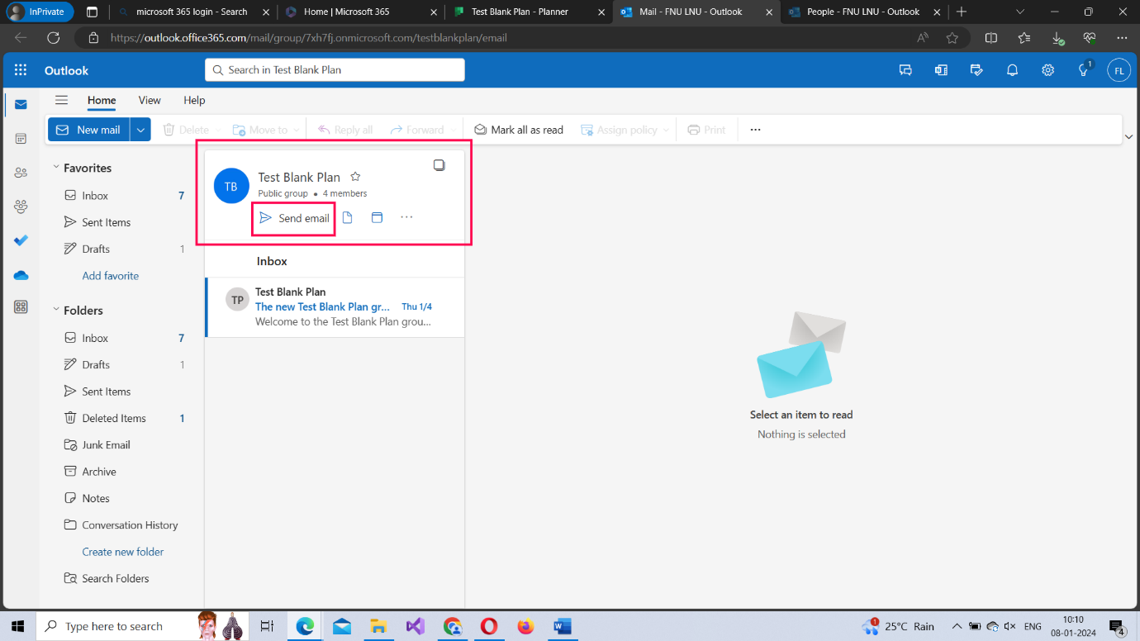Screen dimensions: 1140x641
Task: Open the OneNote feed icon
Action: point(941,70)
